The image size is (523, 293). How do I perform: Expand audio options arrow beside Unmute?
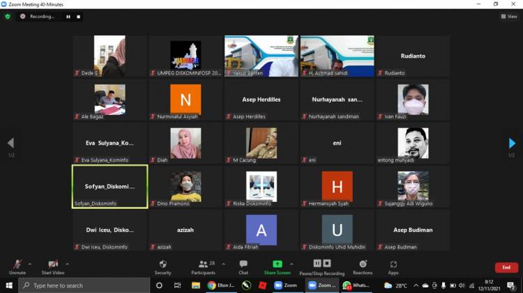(x=29, y=264)
